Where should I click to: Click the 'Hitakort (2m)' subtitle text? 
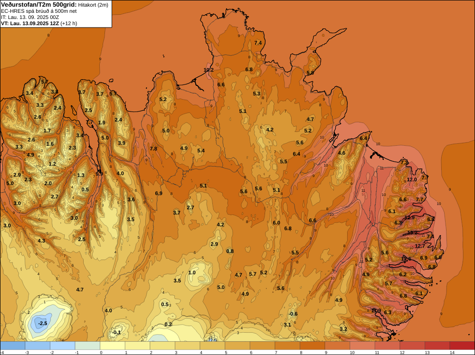pyautogui.click(x=93, y=5)
